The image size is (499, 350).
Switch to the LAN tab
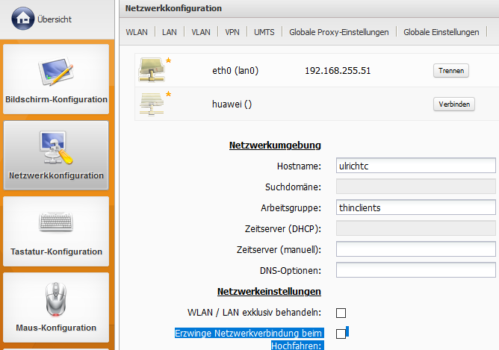click(x=170, y=33)
